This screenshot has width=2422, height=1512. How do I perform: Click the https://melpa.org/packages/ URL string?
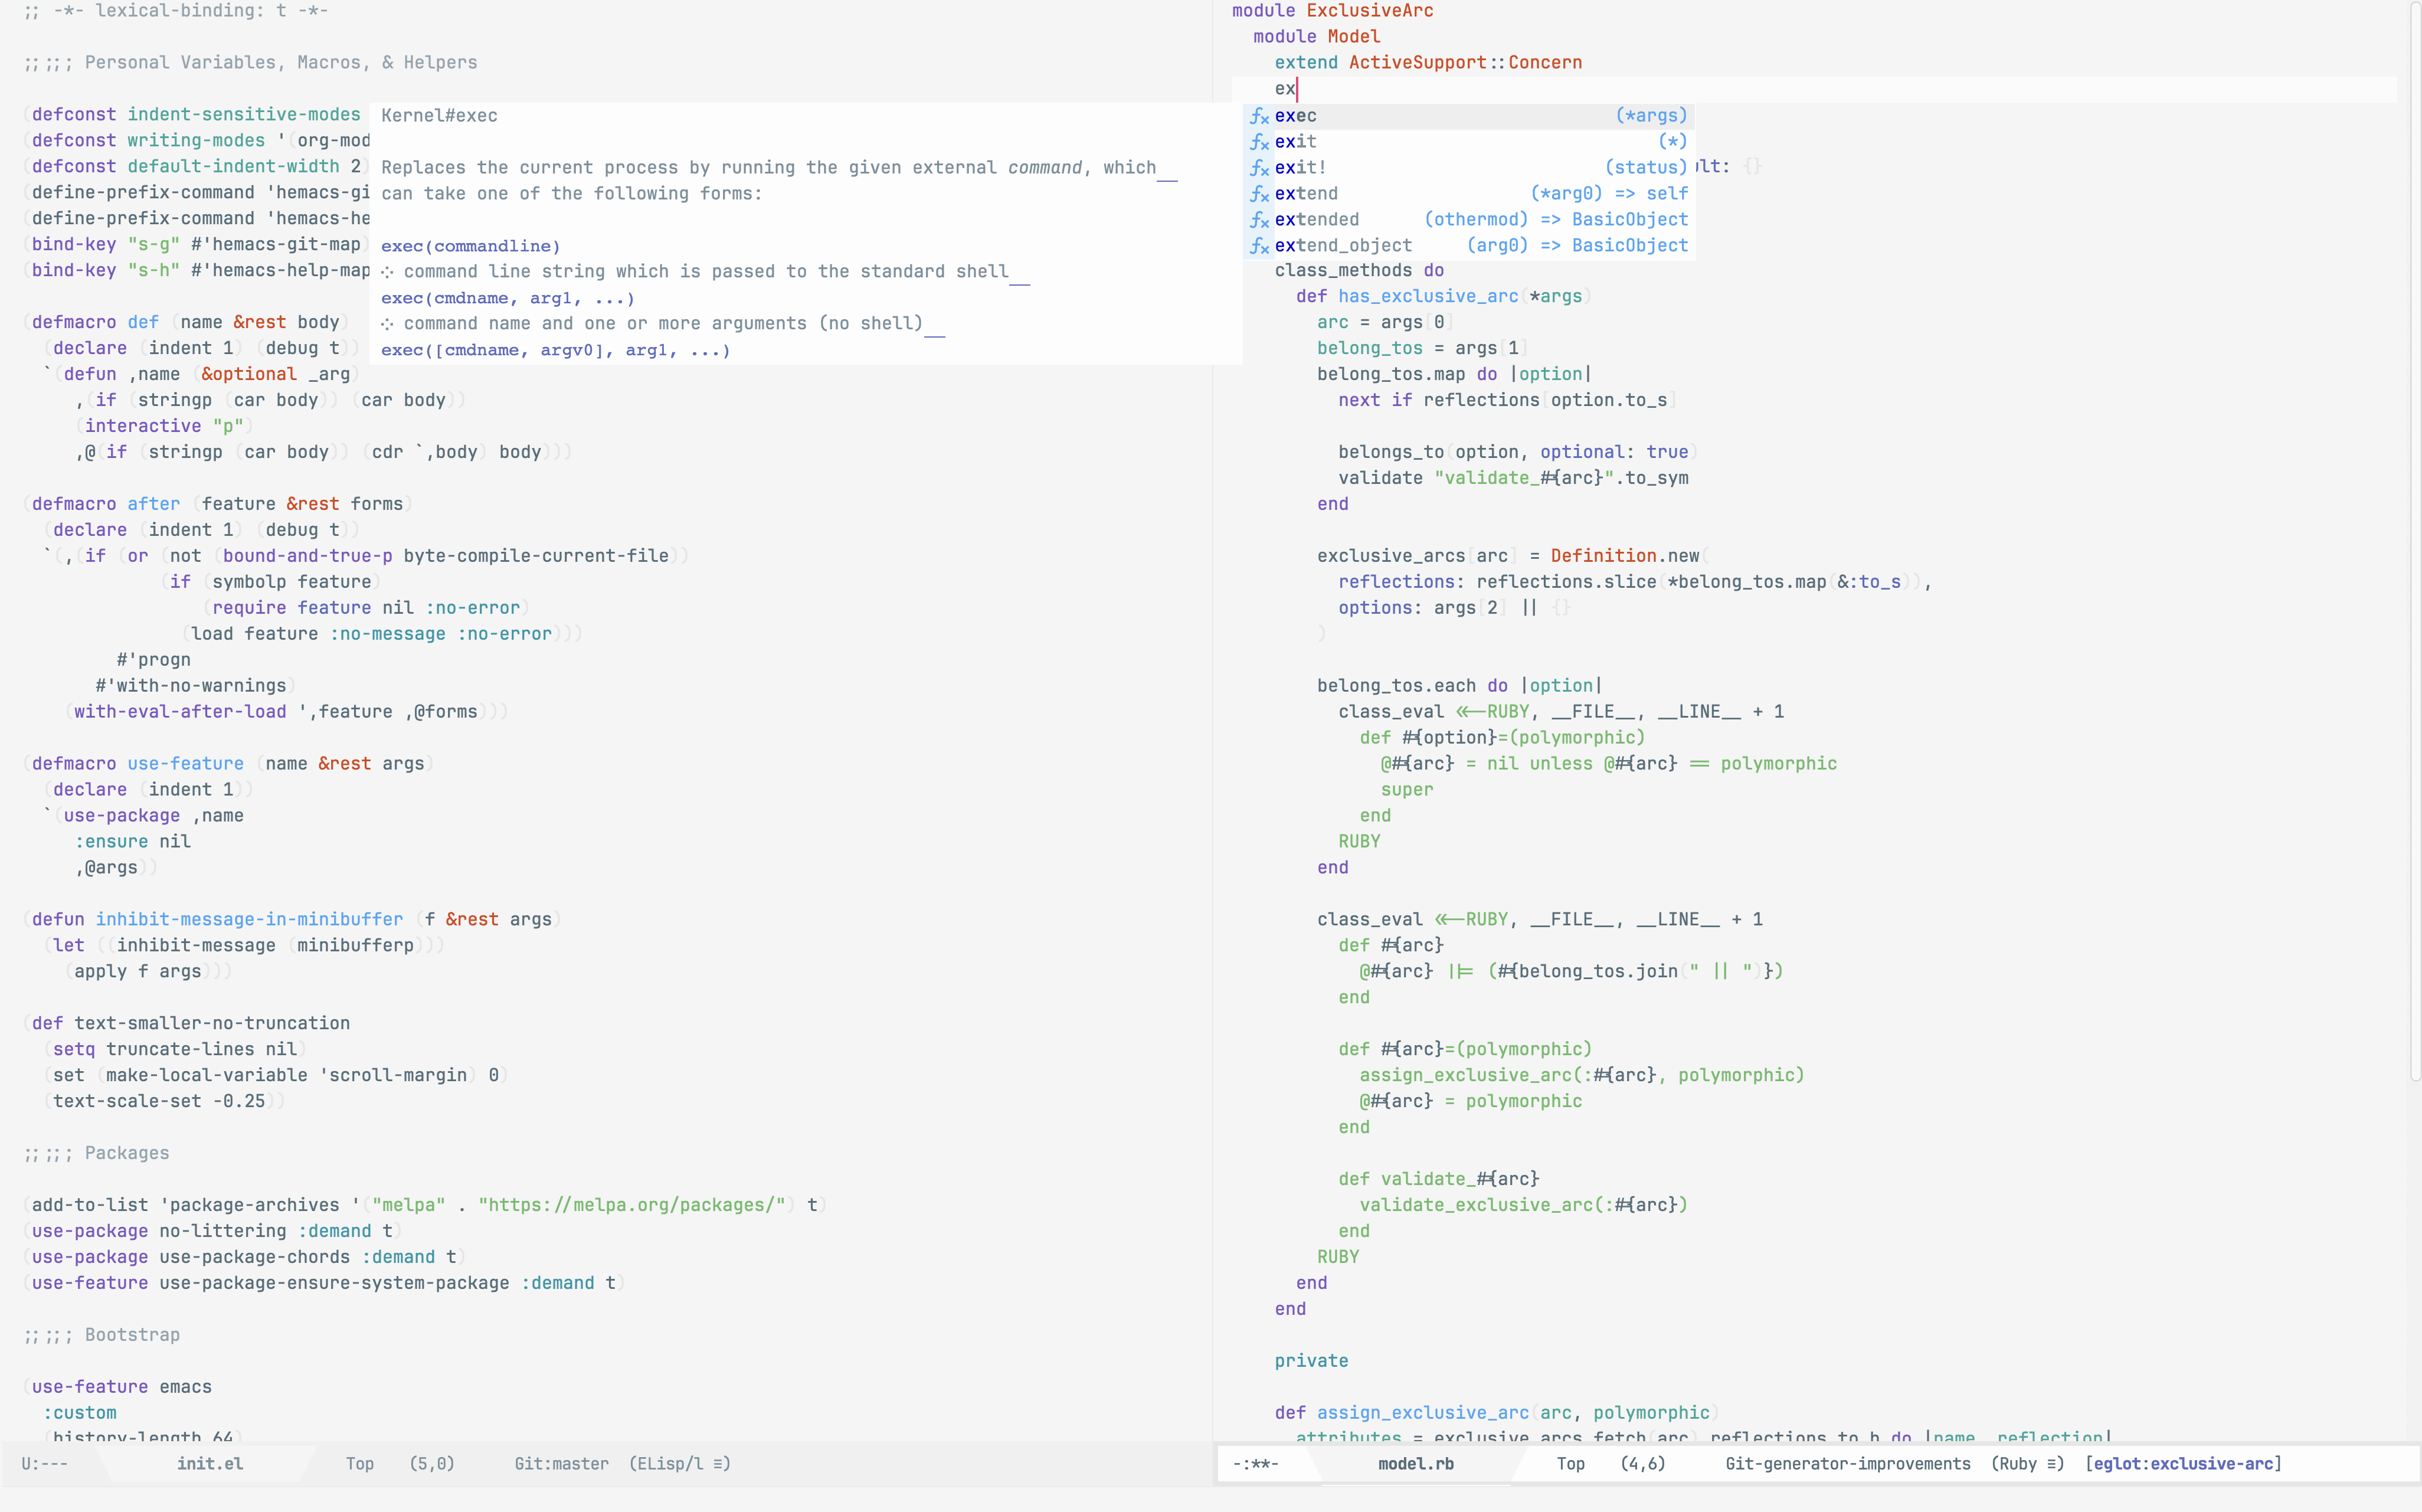click(x=632, y=1205)
